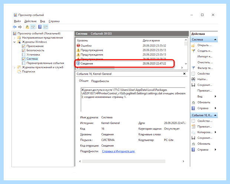This screenshot has height=184, width=230.
Task: Expand Журналы приложений и служб node
Action: click(x=14, y=68)
